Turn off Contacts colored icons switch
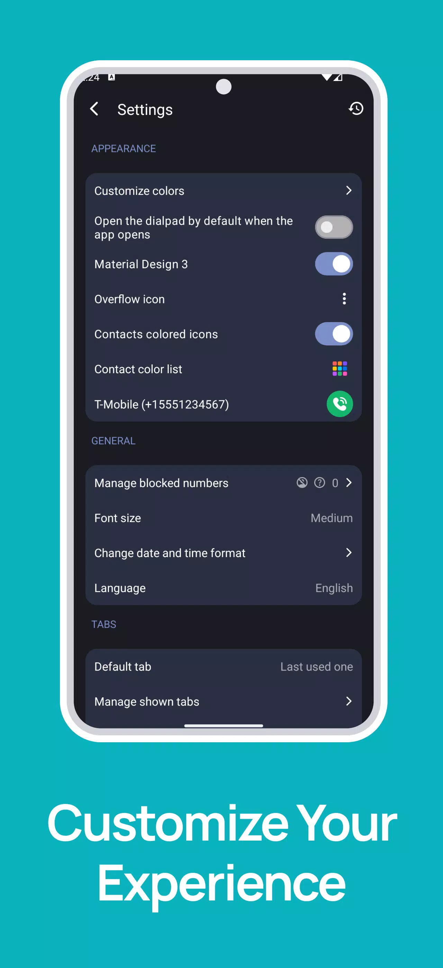 (x=334, y=334)
